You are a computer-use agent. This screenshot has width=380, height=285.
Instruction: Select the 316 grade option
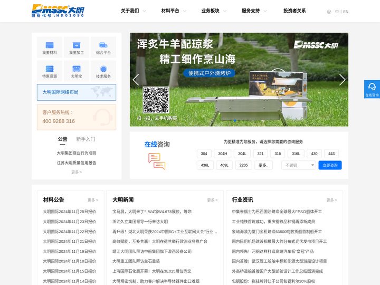click(x=278, y=154)
